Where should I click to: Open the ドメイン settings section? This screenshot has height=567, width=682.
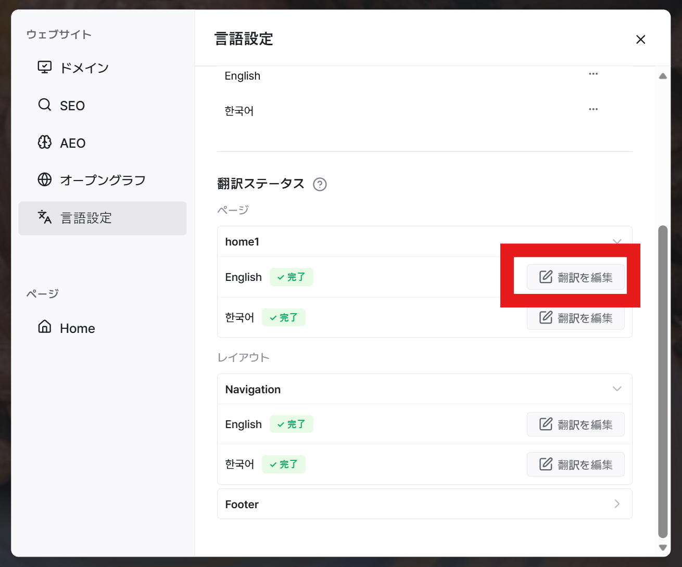tap(103, 68)
